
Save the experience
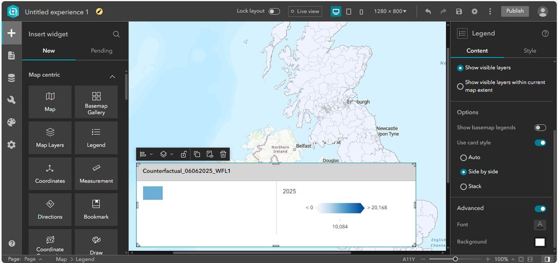click(x=459, y=11)
